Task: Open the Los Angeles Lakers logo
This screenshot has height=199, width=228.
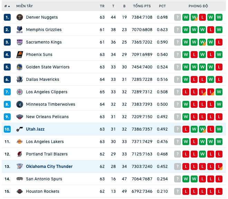Action: coord(20,142)
